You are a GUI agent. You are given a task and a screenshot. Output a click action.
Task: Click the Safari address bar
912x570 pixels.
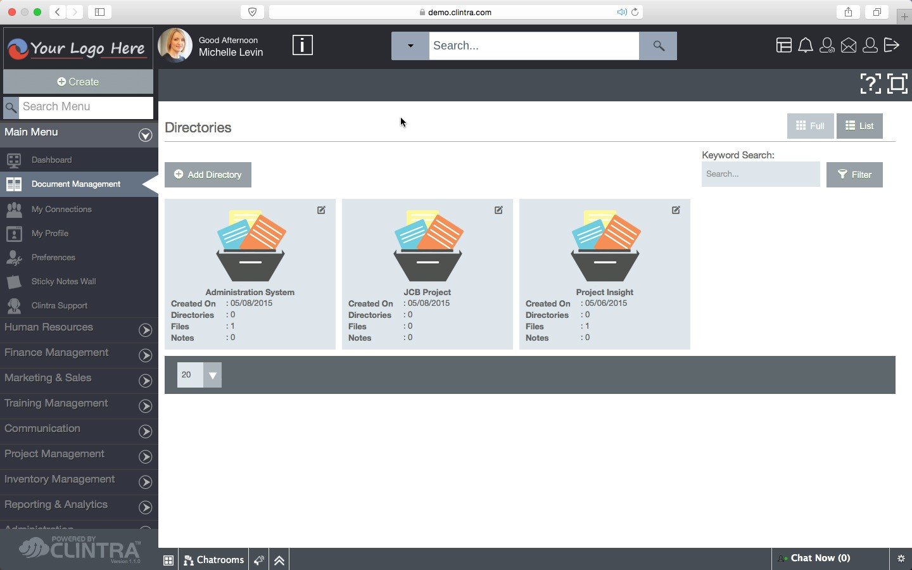click(455, 12)
